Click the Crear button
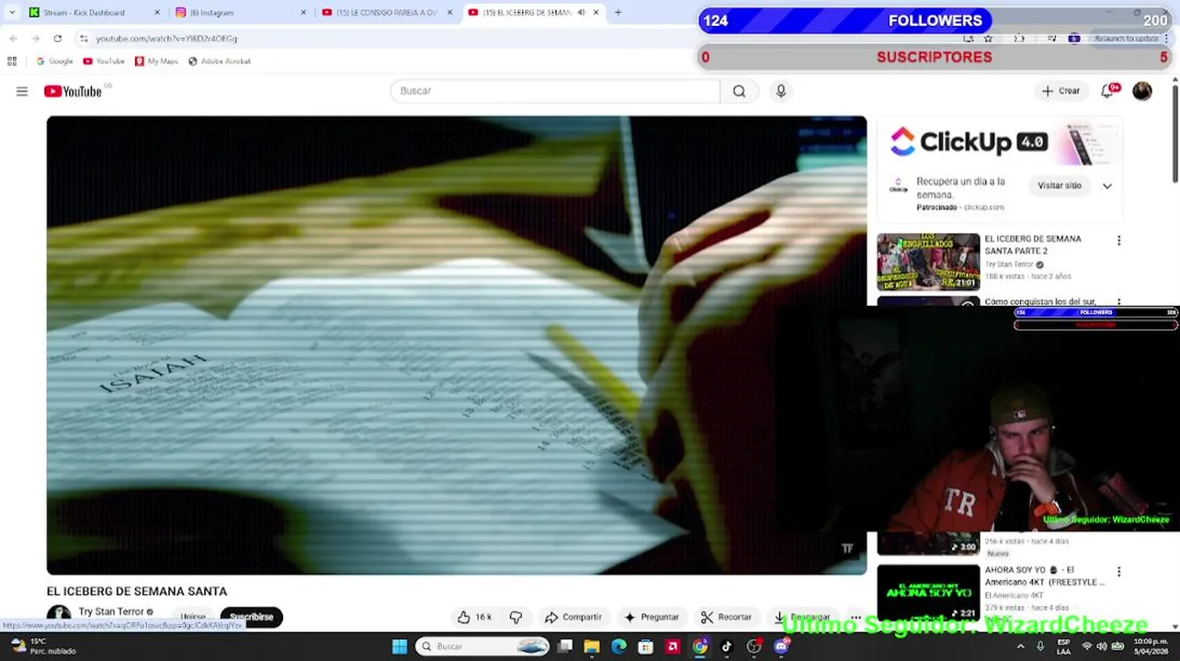 point(1061,91)
